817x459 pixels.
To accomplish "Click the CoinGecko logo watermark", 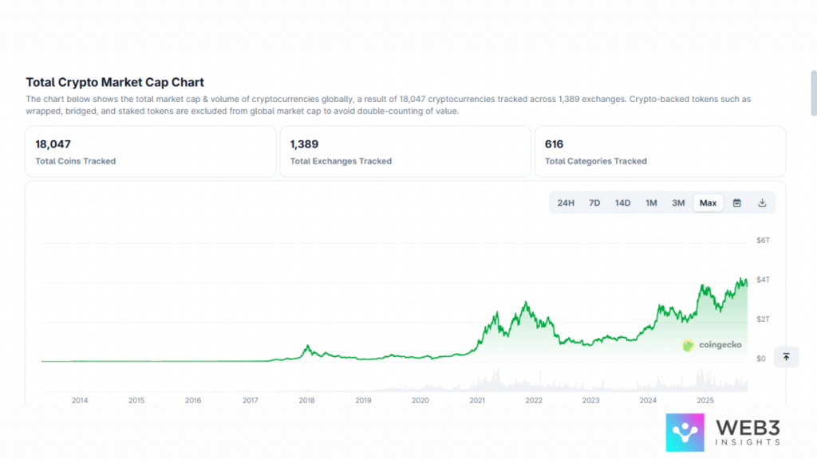I will (x=712, y=345).
